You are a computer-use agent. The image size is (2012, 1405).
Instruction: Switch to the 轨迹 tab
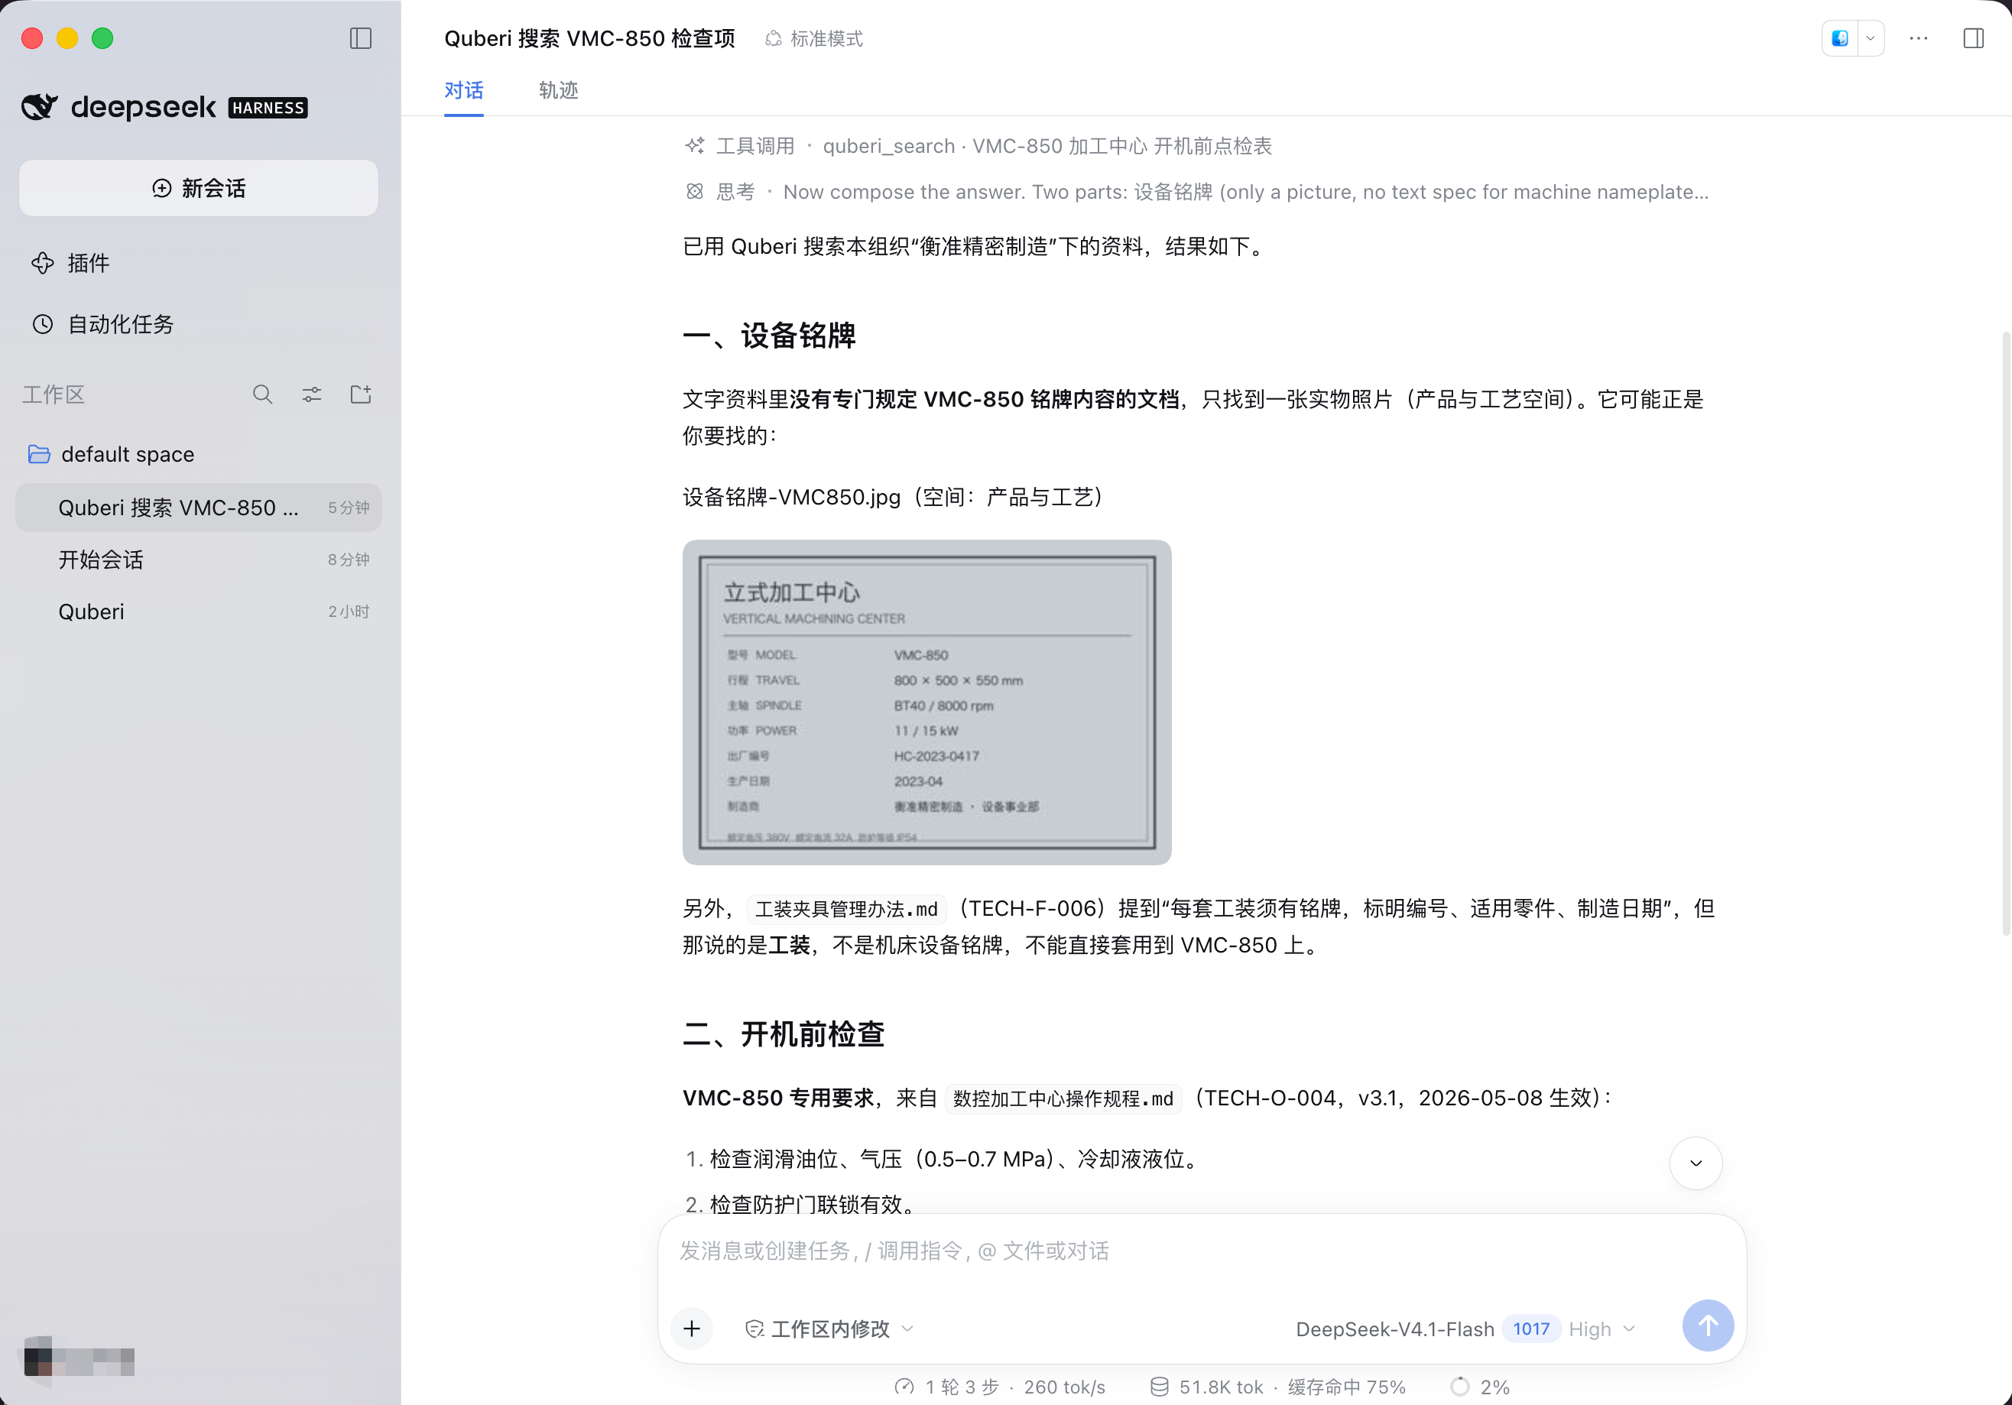tap(558, 90)
